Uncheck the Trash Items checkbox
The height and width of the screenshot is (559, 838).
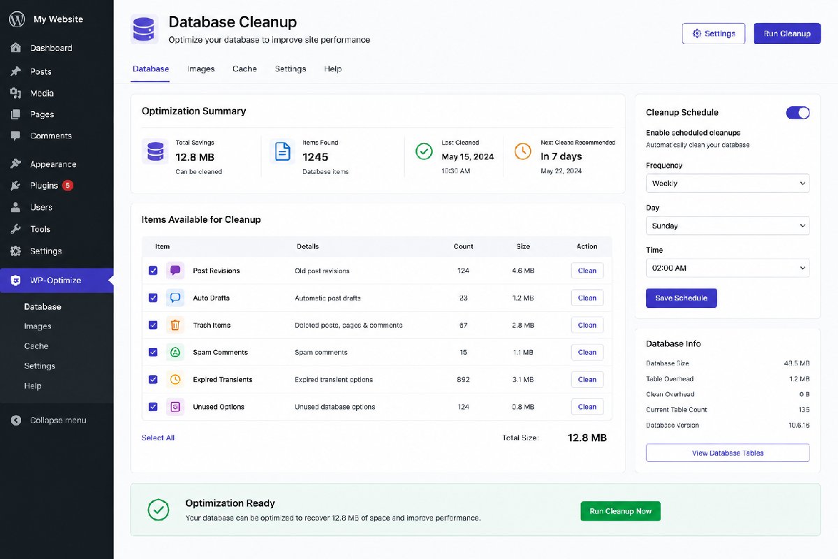[x=153, y=325]
